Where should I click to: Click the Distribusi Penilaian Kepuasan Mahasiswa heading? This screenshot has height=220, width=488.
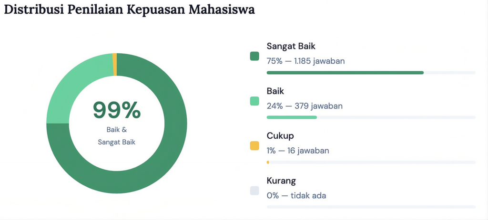(130, 10)
